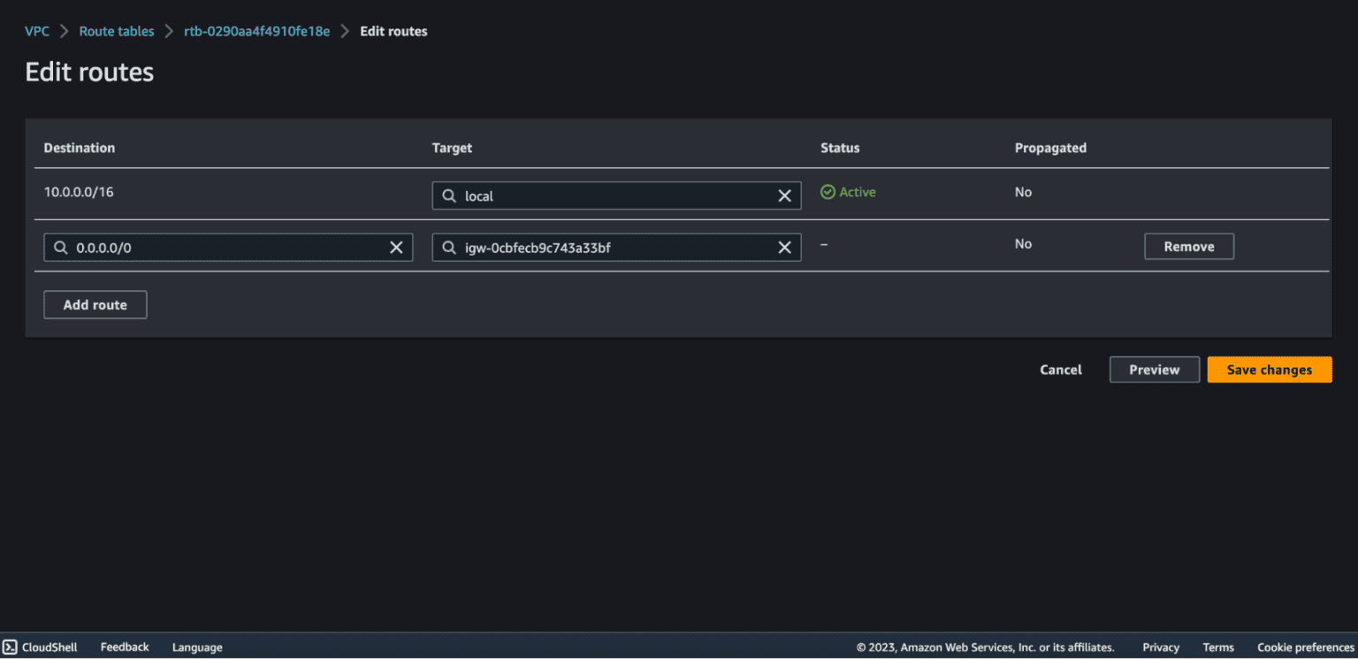1358x659 pixels.
Task: Open rtb-0290aa4f4910fe18e breadcrumb link
Action: pos(256,31)
